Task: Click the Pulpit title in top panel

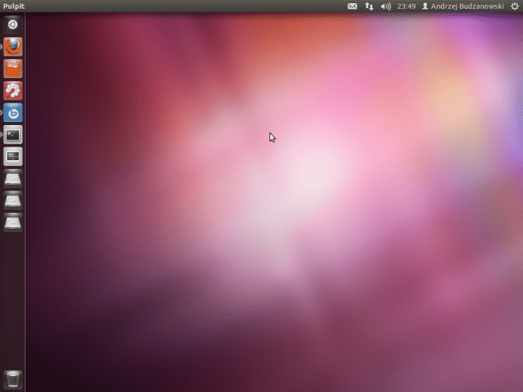Action: (13, 6)
